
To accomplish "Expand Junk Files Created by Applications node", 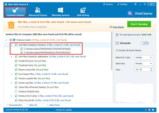I will coord(11,57).
